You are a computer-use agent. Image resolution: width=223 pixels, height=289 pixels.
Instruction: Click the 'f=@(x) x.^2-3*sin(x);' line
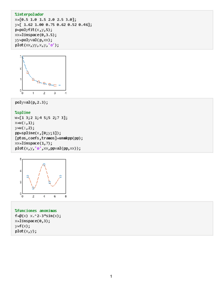pos(38,216)
